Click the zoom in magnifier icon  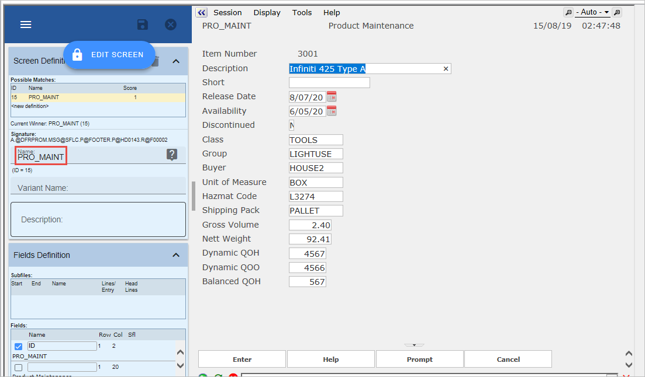pos(617,12)
